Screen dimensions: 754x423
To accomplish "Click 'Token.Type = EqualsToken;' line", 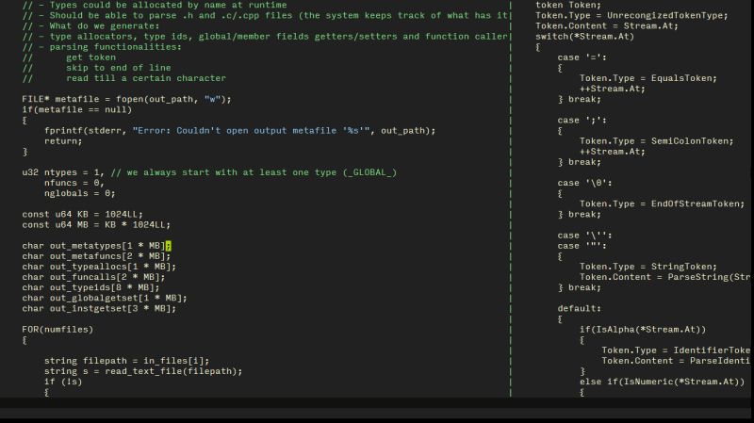I will (648, 78).
